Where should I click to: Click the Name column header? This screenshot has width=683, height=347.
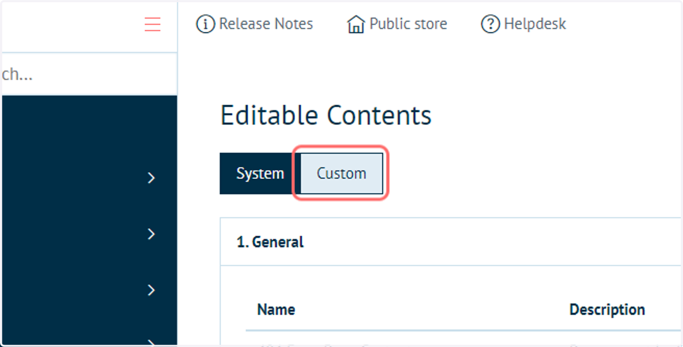pos(276,310)
